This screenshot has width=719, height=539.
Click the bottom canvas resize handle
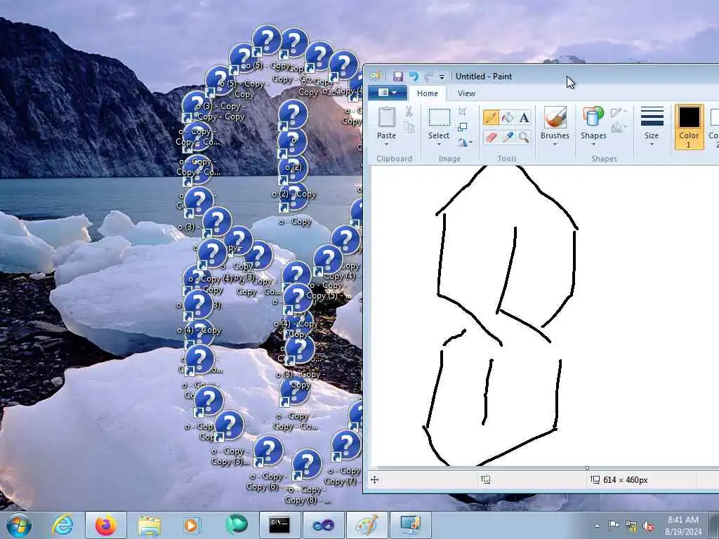pos(587,468)
